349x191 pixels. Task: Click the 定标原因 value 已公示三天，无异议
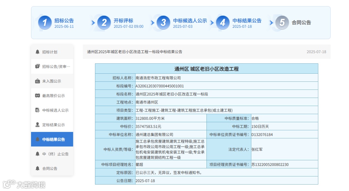[x=169, y=173]
